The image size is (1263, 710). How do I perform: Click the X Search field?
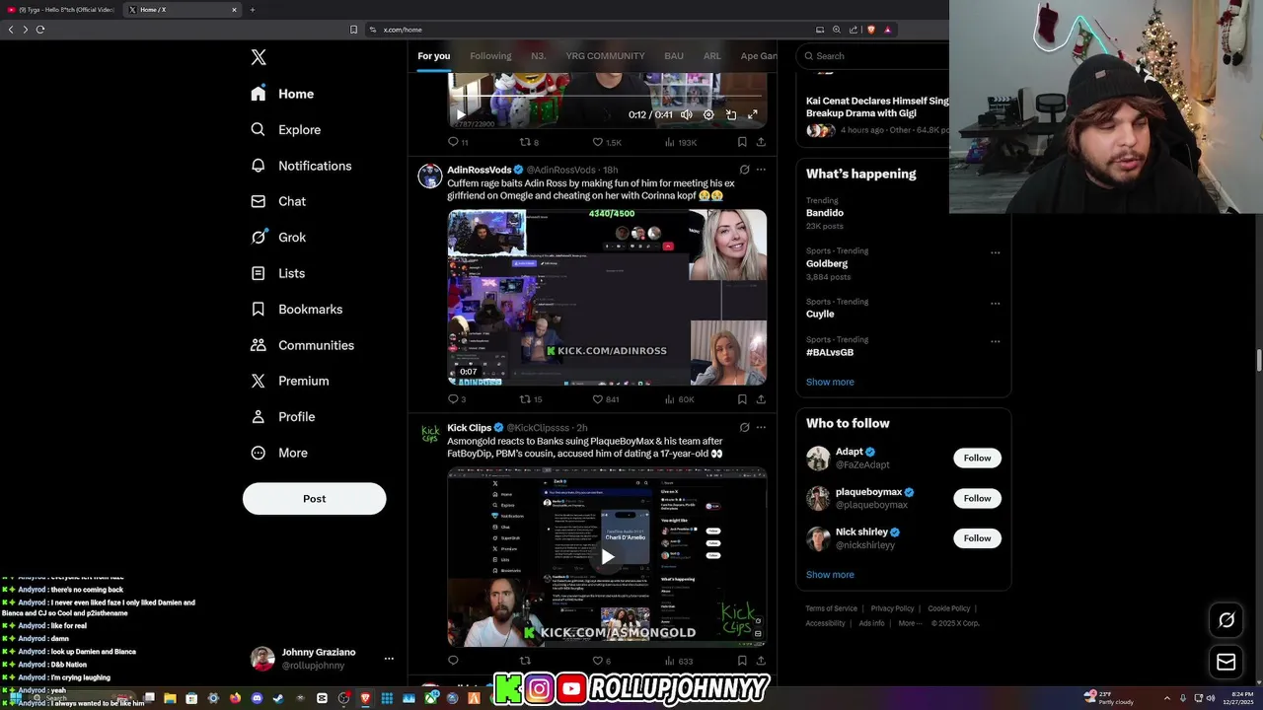(x=873, y=56)
